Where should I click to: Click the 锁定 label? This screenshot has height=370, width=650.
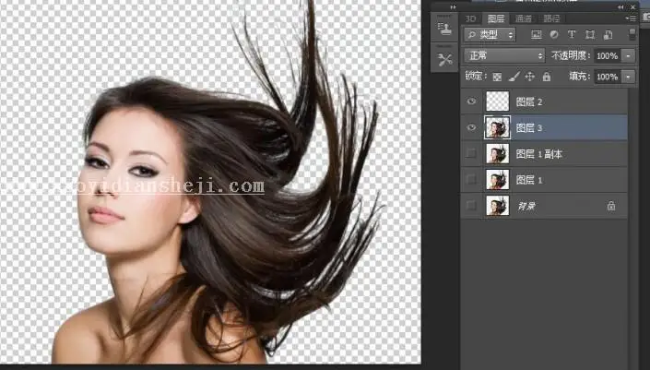coord(476,77)
